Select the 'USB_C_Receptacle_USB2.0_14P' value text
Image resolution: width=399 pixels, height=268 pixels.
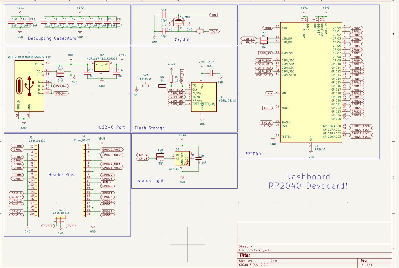tap(29, 57)
